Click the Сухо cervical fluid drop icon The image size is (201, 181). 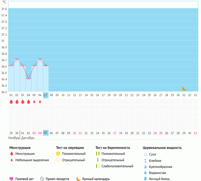click(145, 155)
